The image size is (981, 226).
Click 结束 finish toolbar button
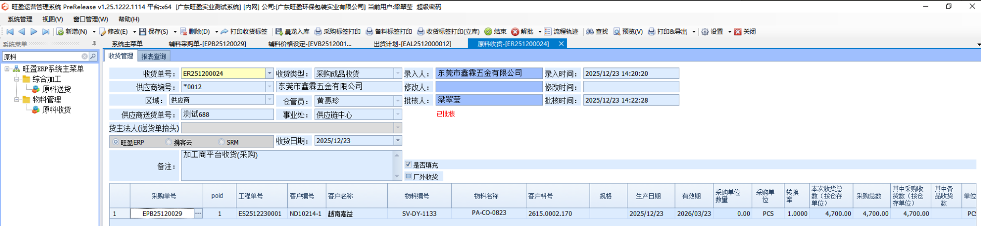coord(496,32)
